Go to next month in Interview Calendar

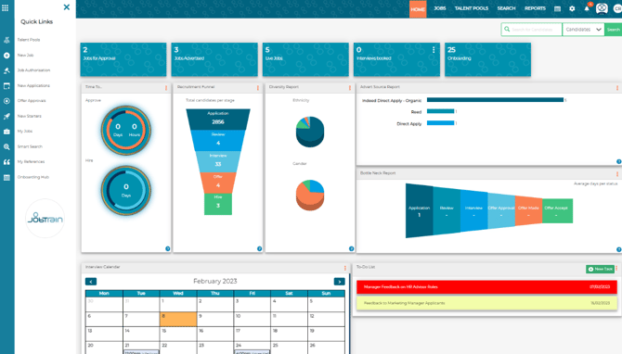pos(339,282)
